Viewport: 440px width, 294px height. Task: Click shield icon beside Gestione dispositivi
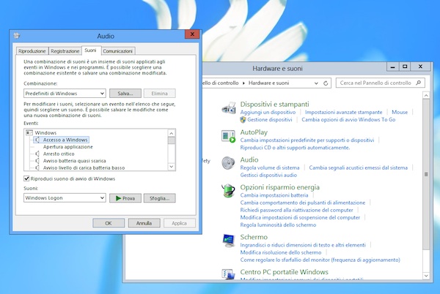tap(243, 120)
